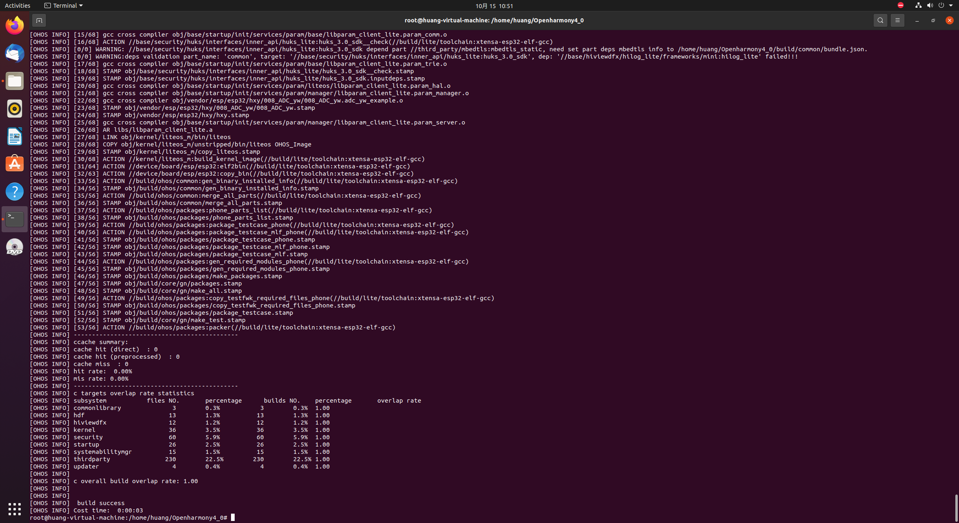
Task: Open the Terminal app menu dropdown
Action: tap(63, 5)
